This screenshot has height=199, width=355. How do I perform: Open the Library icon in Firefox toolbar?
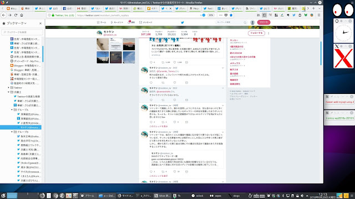tap(258, 15)
